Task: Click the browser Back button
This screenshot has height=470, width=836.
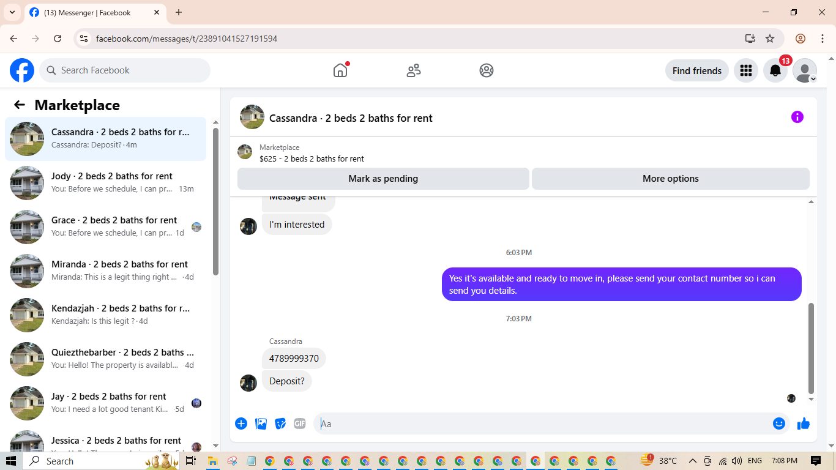Action: pos(13,39)
